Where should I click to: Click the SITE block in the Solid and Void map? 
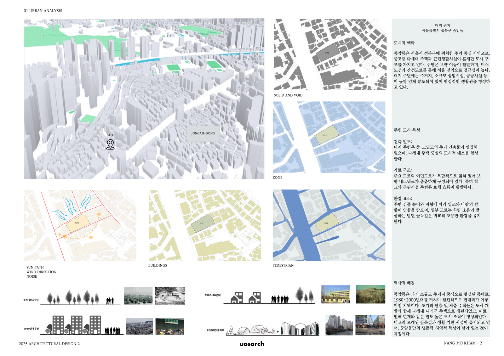[327, 53]
